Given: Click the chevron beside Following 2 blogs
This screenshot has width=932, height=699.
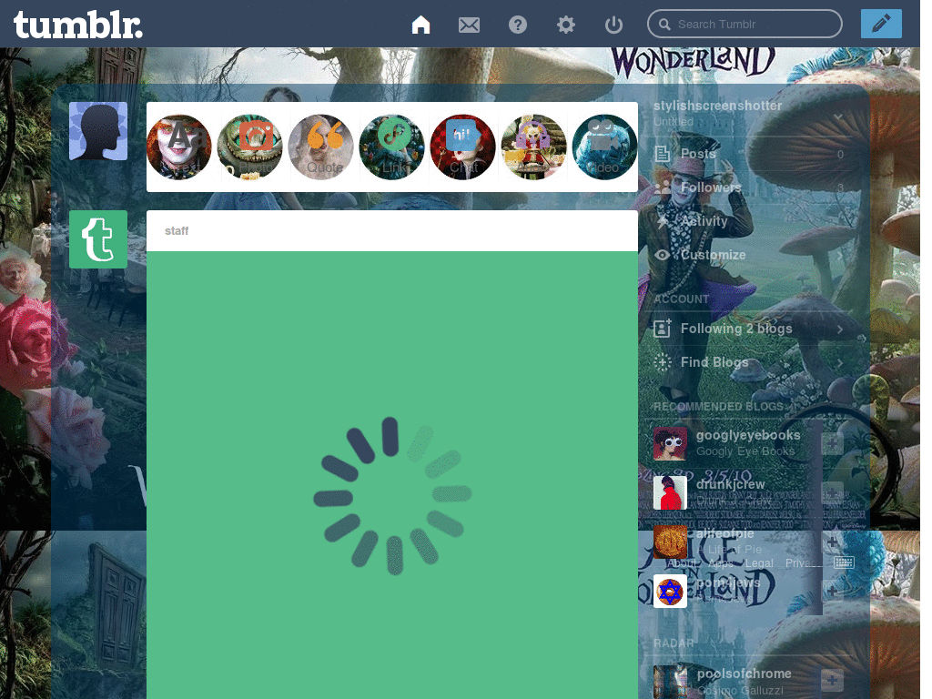Looking at the screenshot, I should [x=840, y=329].
